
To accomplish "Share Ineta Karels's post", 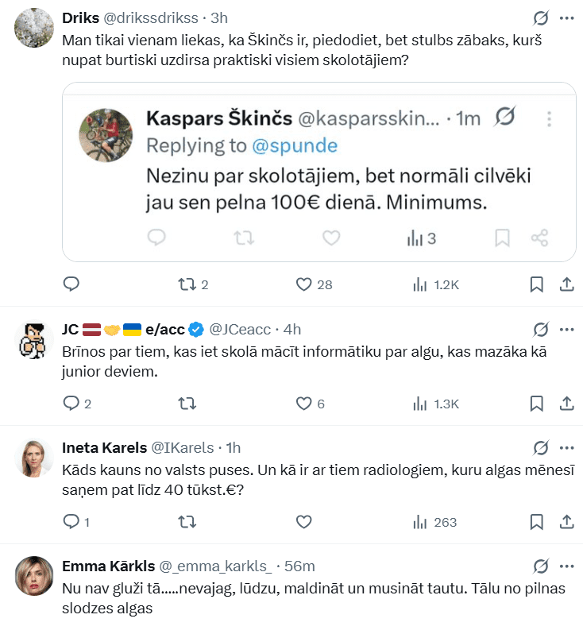I will point(567,522).
